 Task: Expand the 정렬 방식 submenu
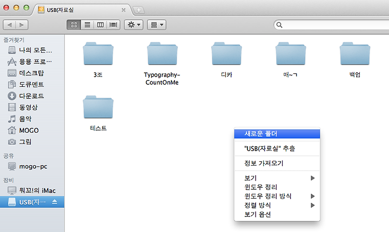(x=277, y=205)
